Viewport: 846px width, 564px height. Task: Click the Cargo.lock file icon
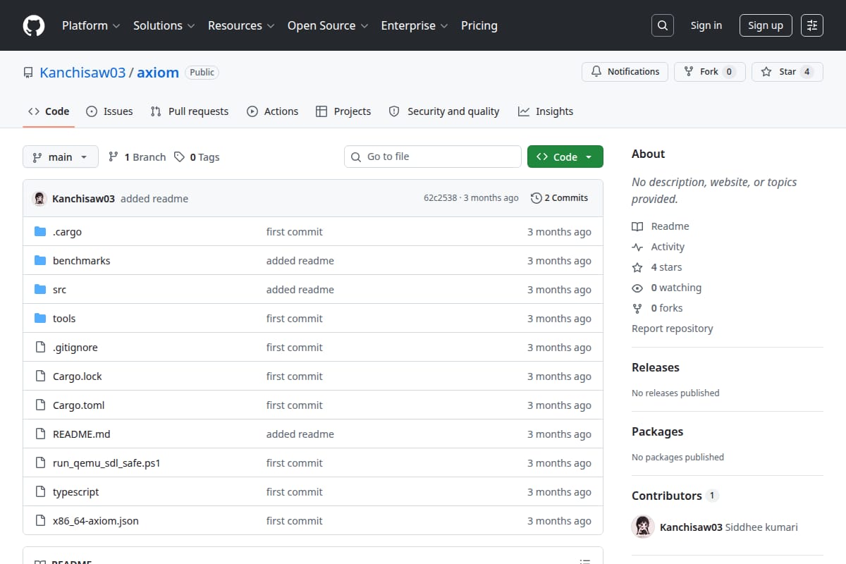(40, 376)
